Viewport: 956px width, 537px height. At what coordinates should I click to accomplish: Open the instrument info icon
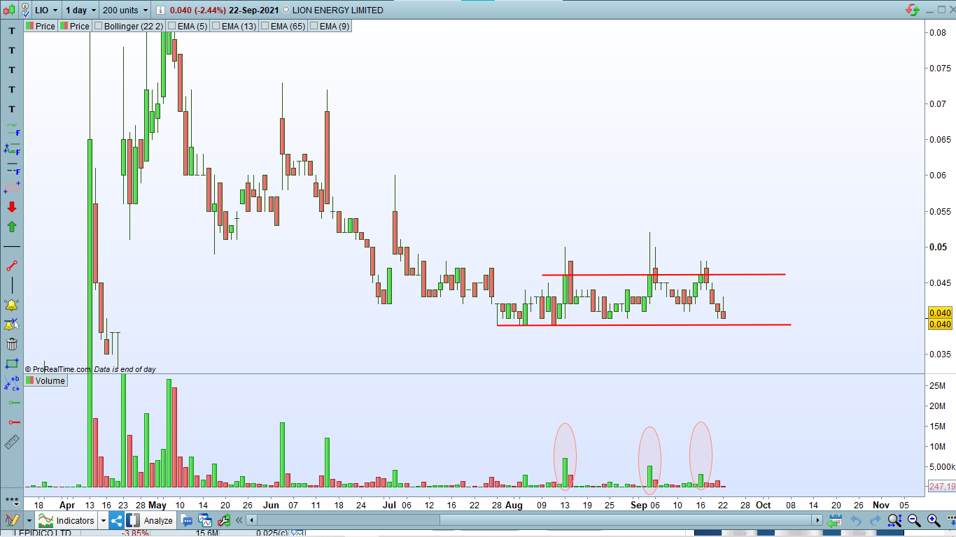click(161, 10)
